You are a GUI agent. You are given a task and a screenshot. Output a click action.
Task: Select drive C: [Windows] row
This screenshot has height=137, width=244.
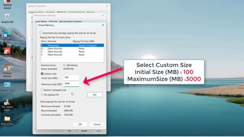(x=72, y=45)
